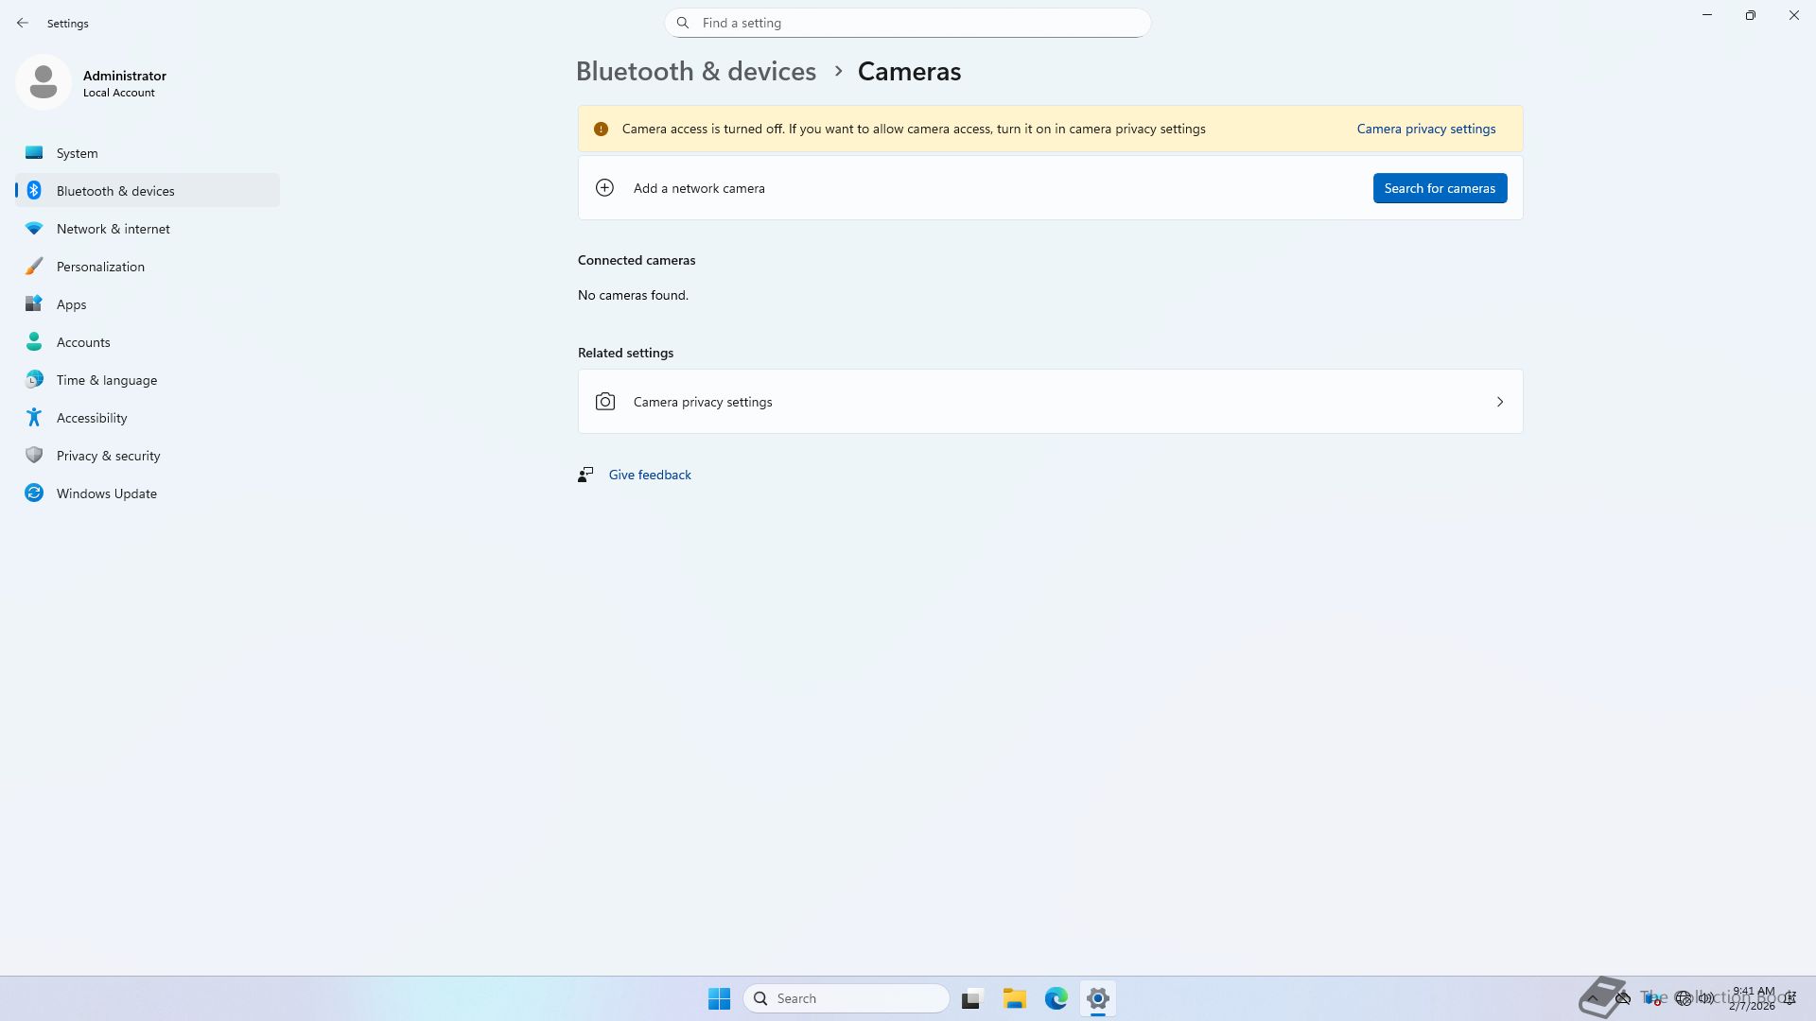Click the Give feedback link
The height and width of the screenshot is (1021, 1816).
[650, 475]
